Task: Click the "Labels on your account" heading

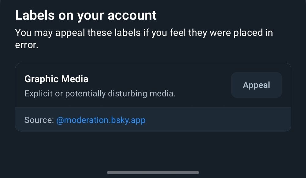Action: [86, 15]
